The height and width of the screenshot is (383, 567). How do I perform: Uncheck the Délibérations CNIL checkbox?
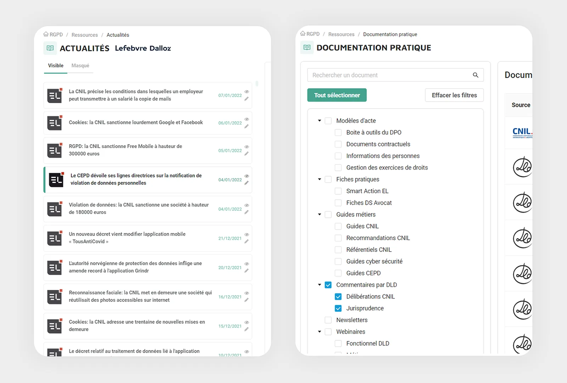pyautogui.click(x=338, y=297)
